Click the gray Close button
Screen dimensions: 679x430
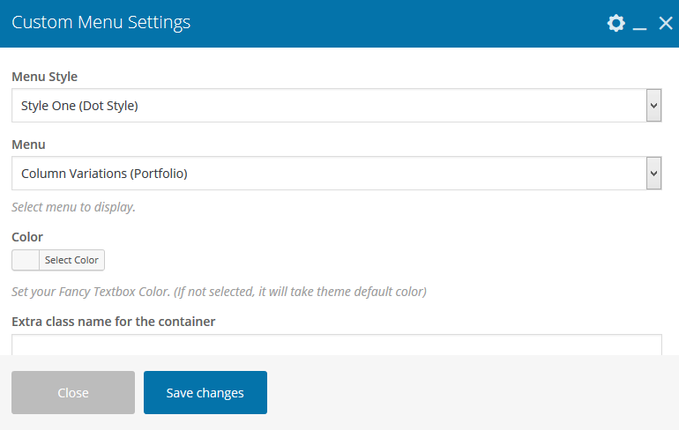(73, 393)
